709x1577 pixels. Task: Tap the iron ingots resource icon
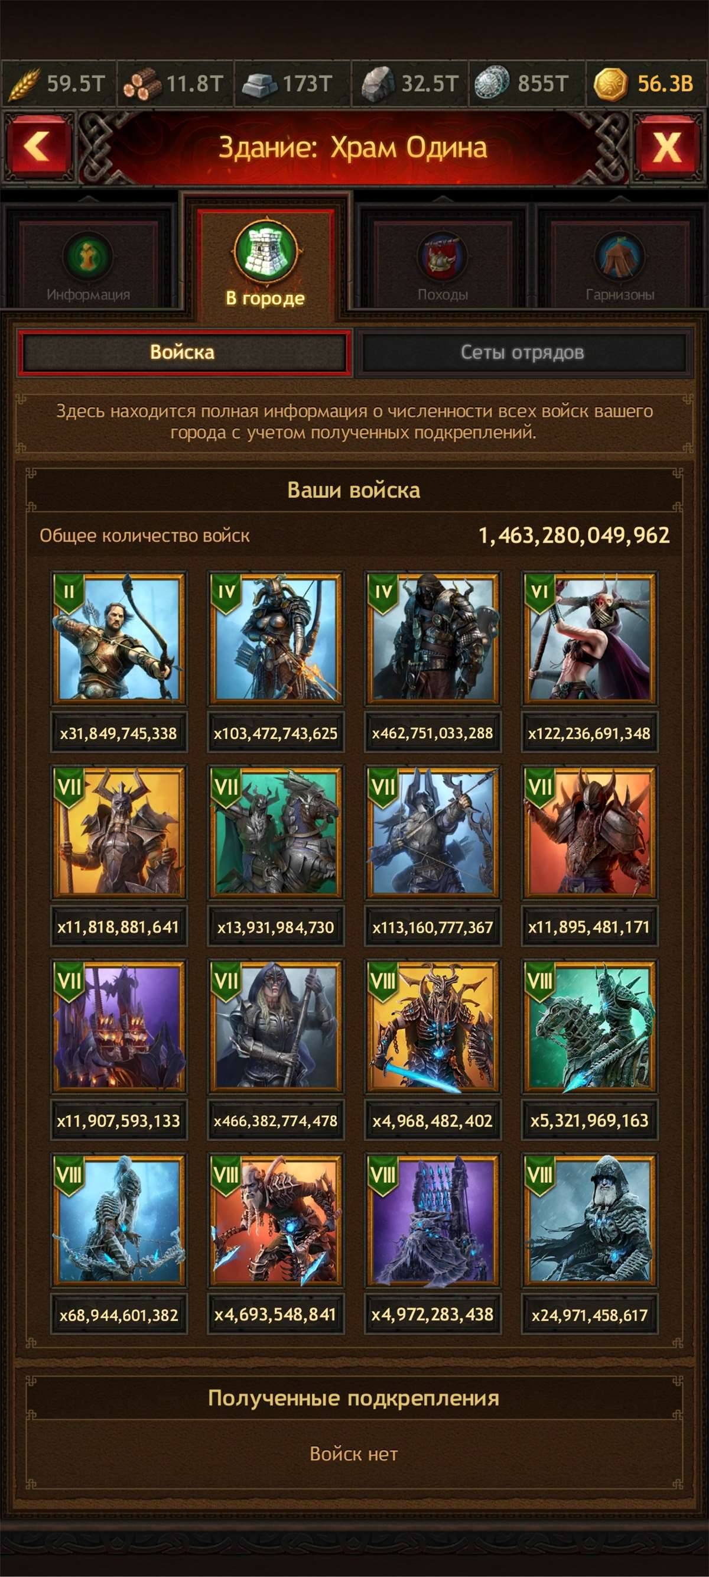coord(259,85)
